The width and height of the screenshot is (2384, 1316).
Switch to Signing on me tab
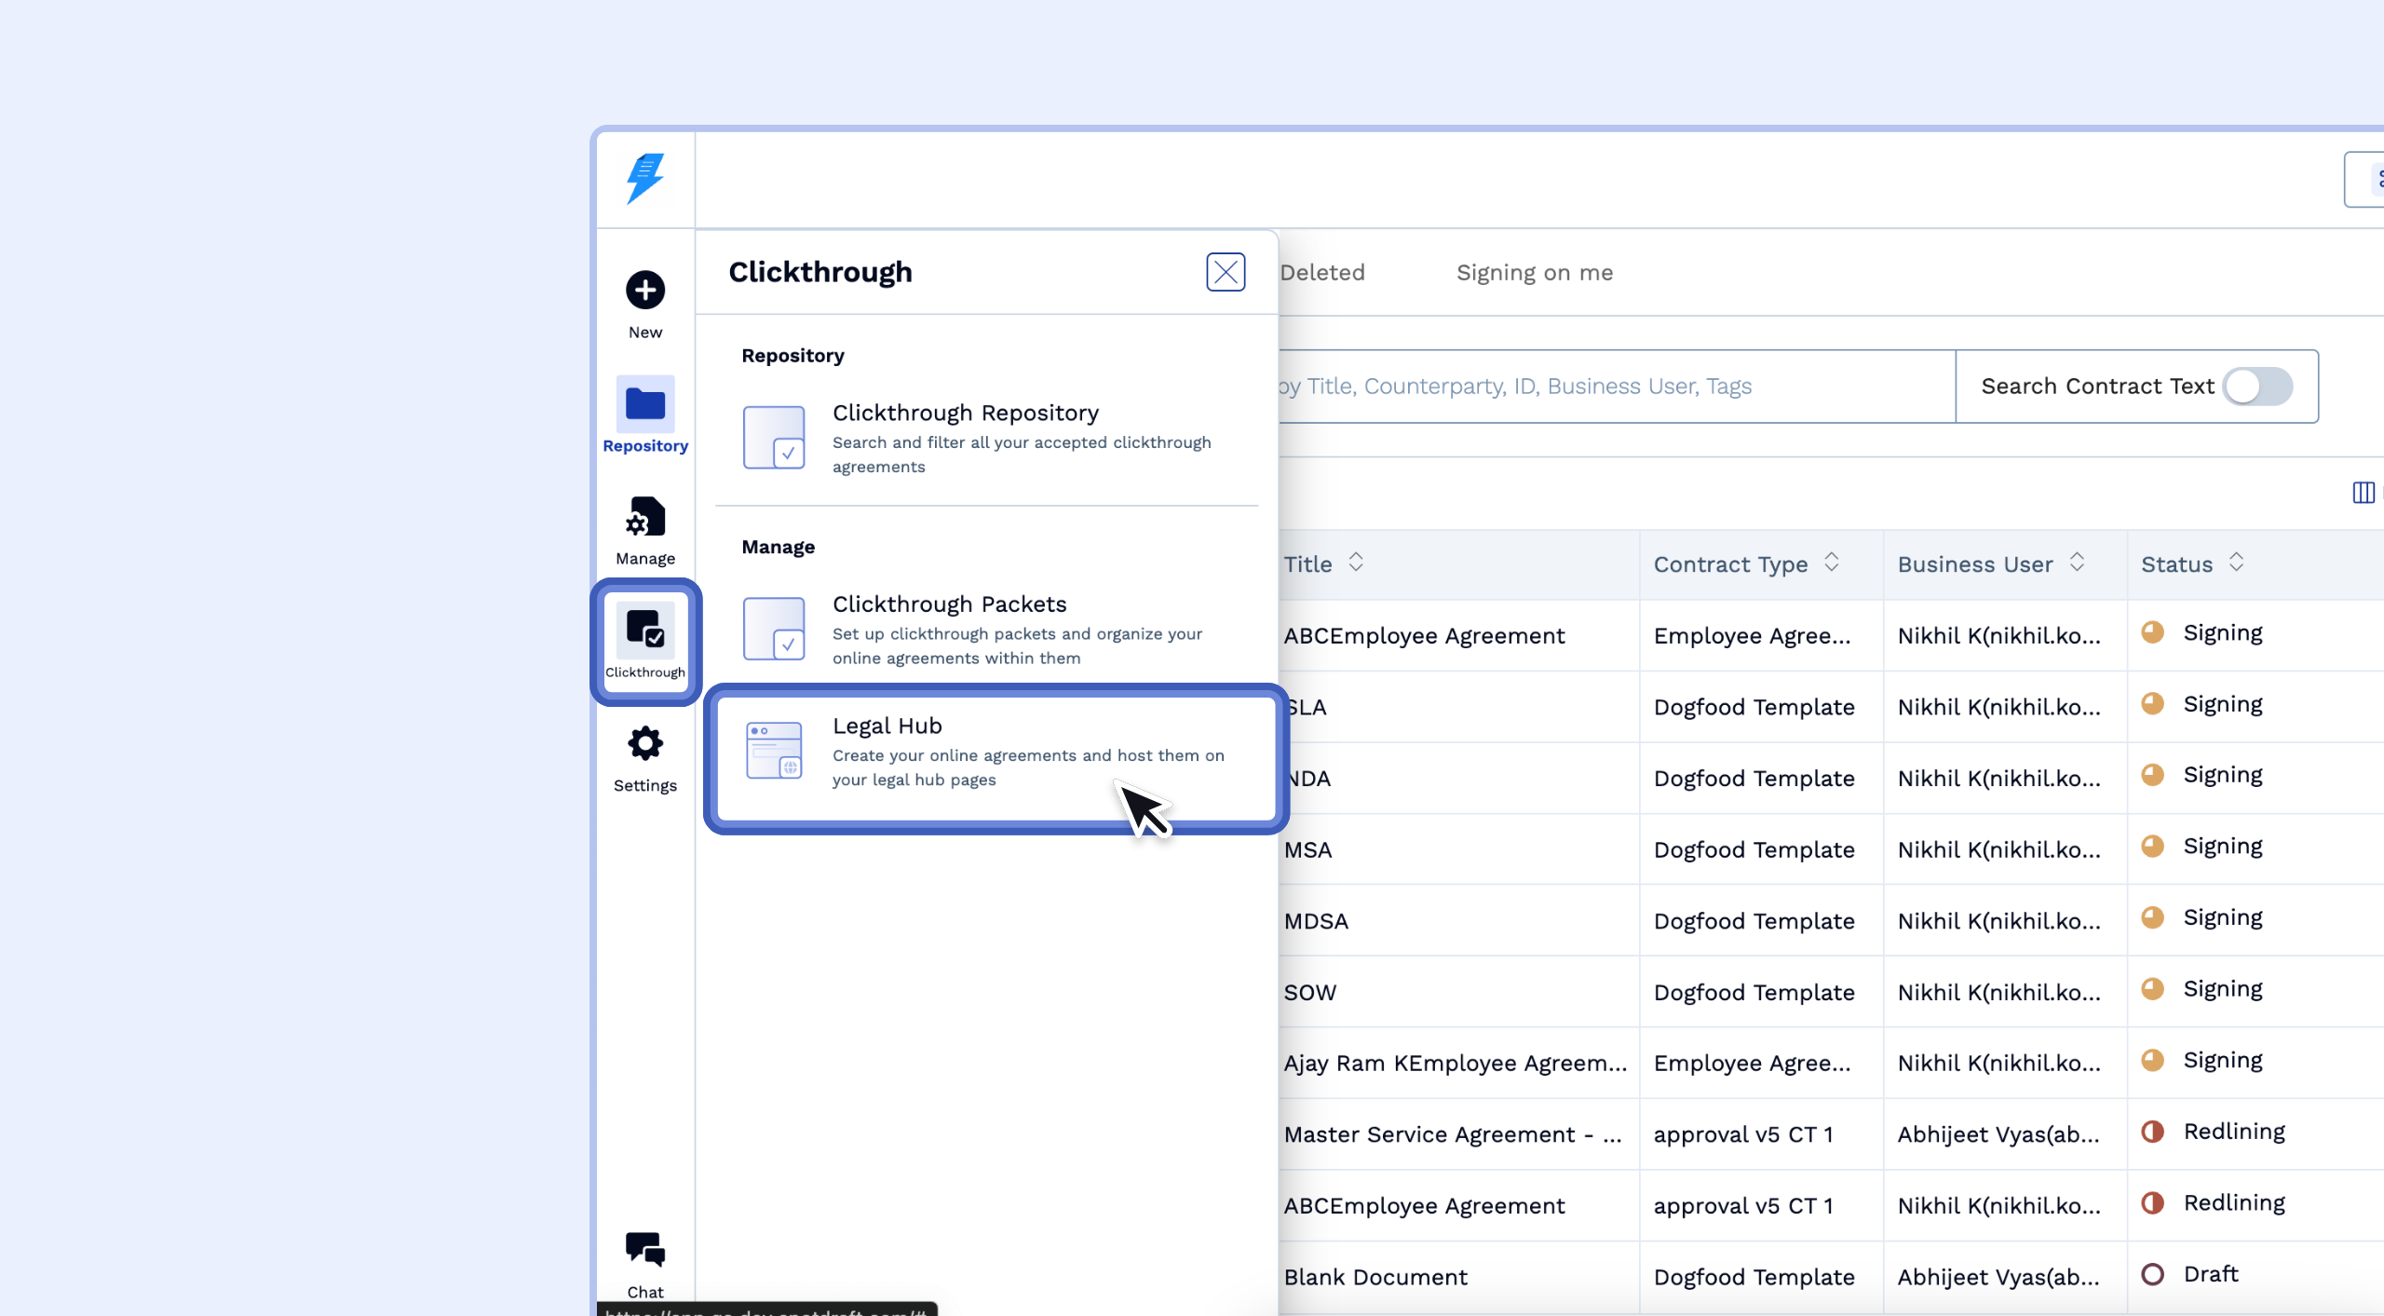click(1534, 273)
